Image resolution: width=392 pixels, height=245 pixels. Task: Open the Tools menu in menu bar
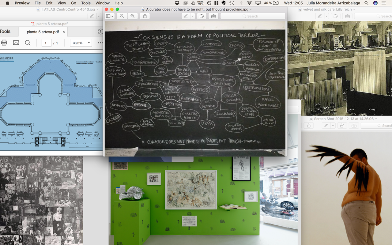[86, 3]
